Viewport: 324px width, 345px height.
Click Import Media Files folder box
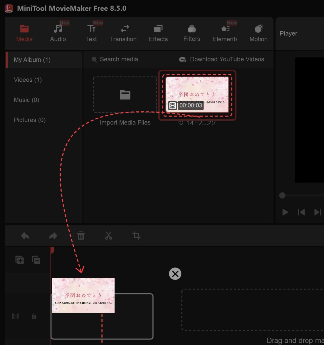click(125, 95)
